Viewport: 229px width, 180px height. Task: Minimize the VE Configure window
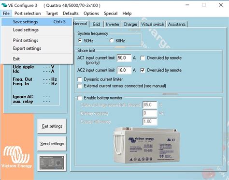(x=187, y=5)
